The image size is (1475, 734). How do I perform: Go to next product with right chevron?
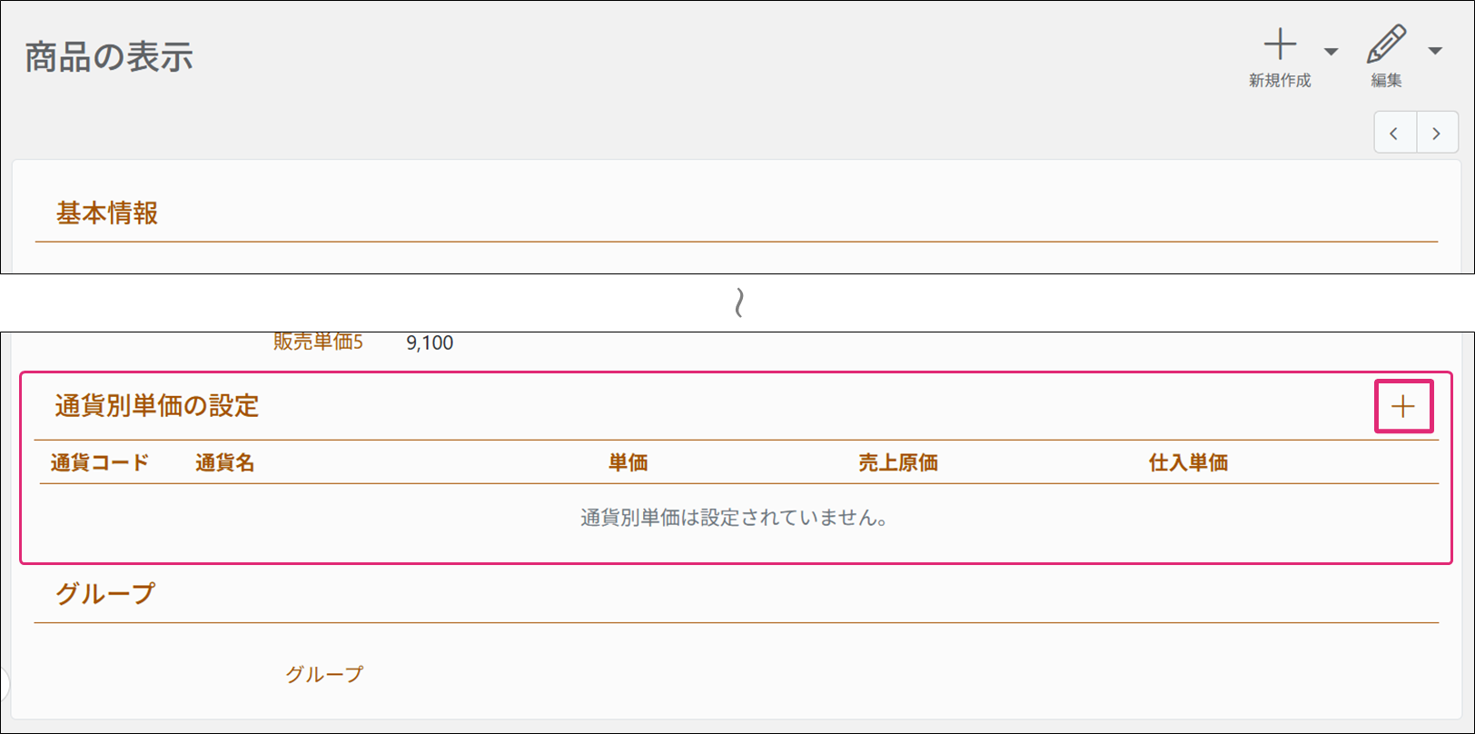point(1436,134)
